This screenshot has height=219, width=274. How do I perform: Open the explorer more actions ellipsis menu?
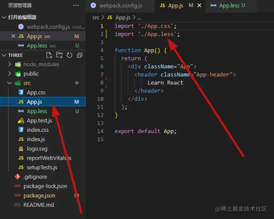pyautogui.click(x=76, y=5)
